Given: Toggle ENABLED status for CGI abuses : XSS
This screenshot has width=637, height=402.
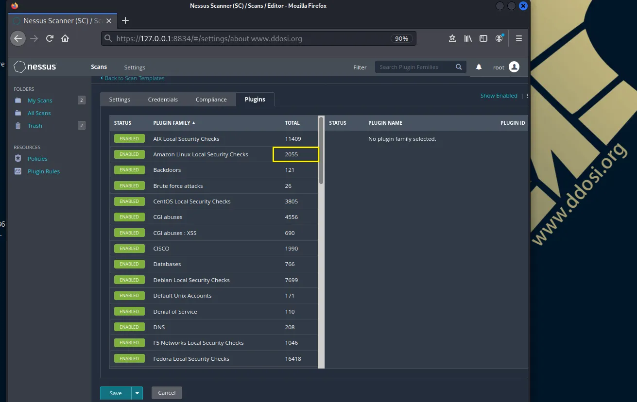Looking at the screenshot, I should coord(129,233).
